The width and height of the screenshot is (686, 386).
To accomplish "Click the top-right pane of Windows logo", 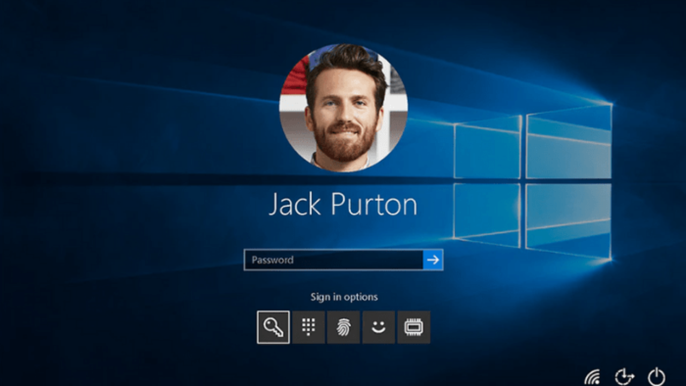I will [x=569, y=142].
